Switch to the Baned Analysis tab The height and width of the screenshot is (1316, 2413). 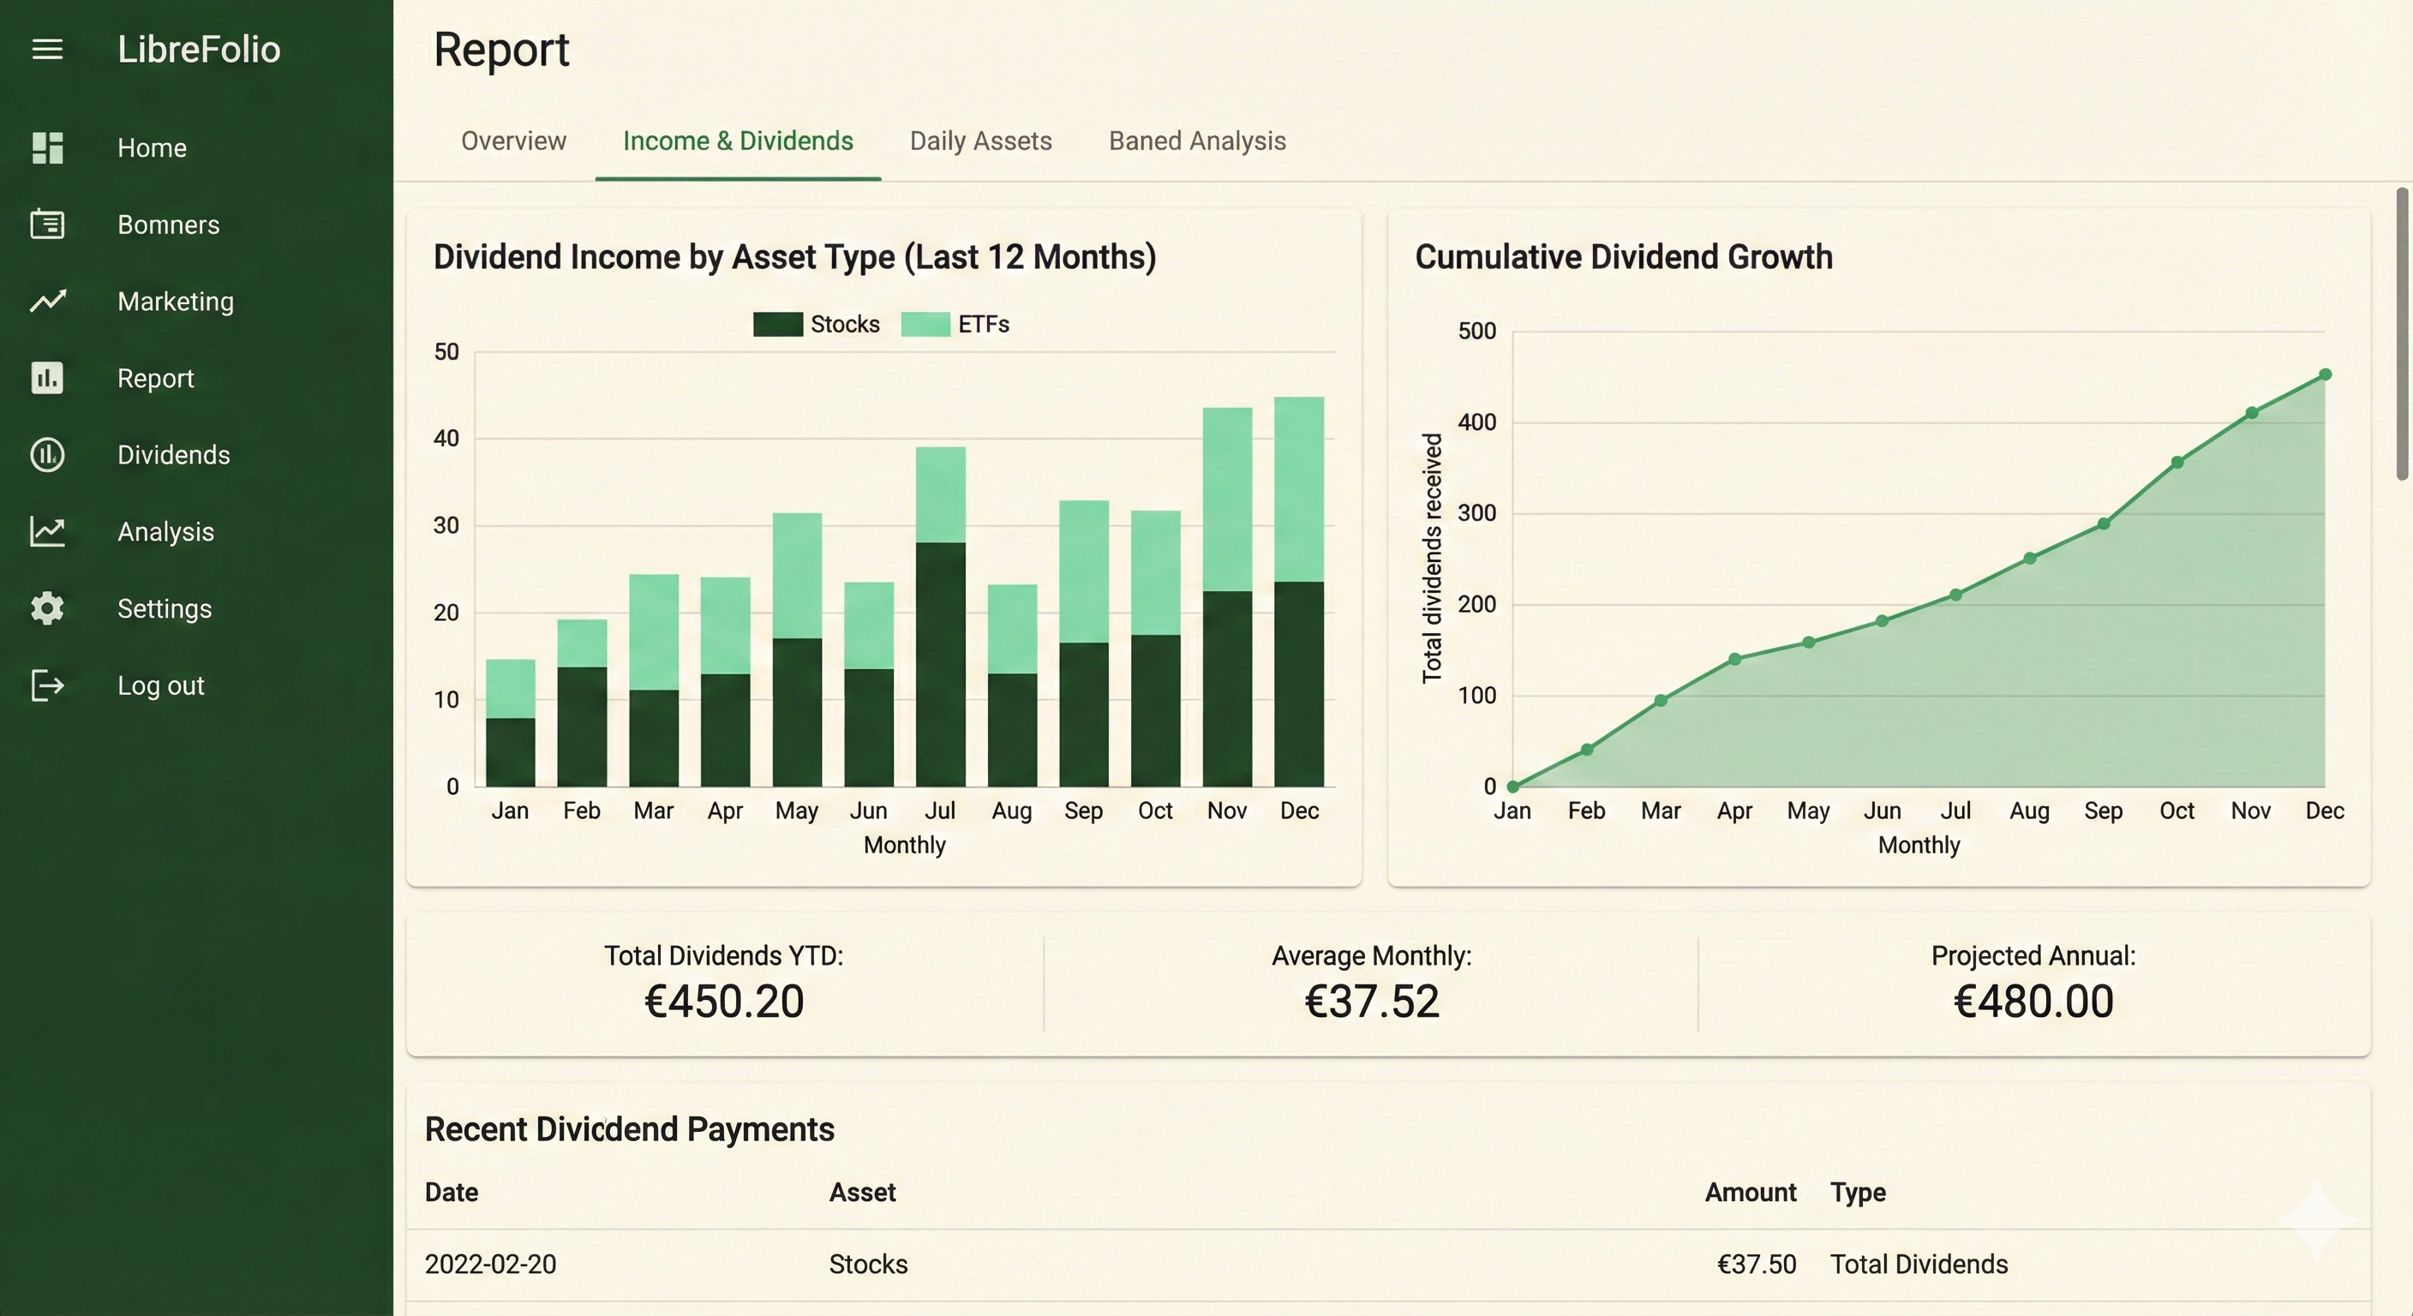pos(1197,141)
